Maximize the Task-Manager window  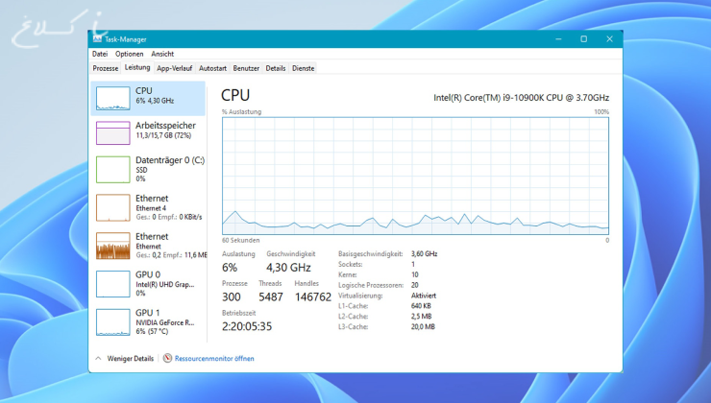(584, 39)
